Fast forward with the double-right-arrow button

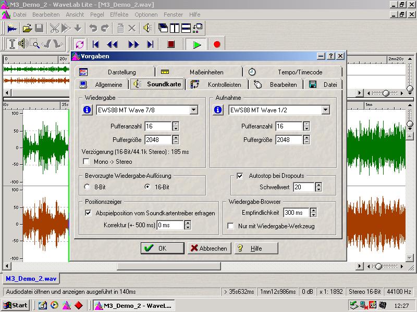133,44
